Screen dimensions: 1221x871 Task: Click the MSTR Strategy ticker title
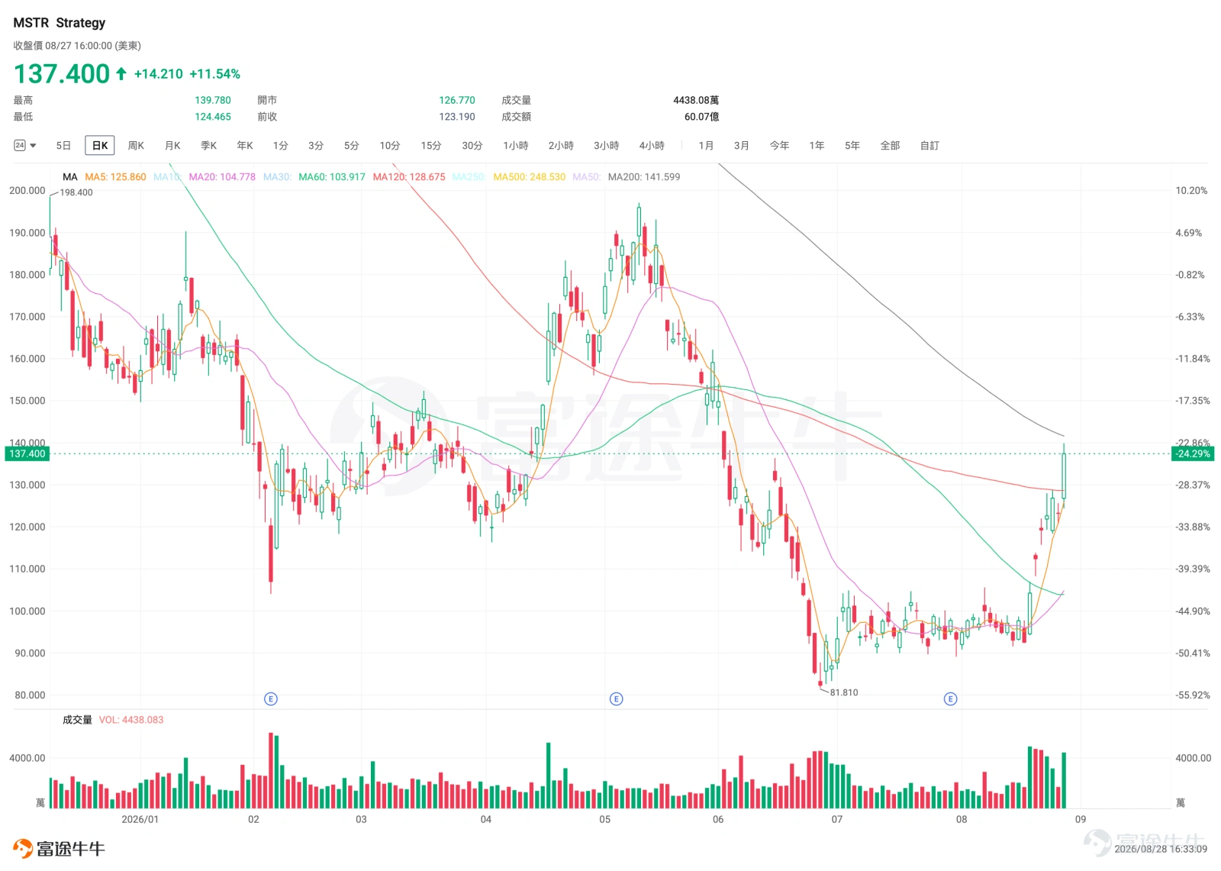coord(60,23)
